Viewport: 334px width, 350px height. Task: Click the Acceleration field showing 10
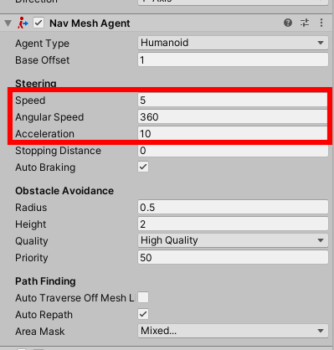[233, 134]
